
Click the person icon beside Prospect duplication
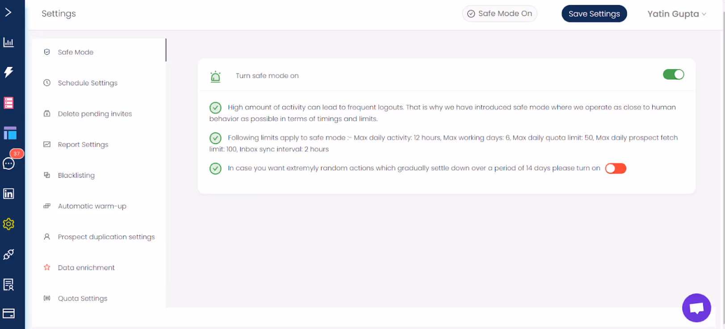click(47, 237)
